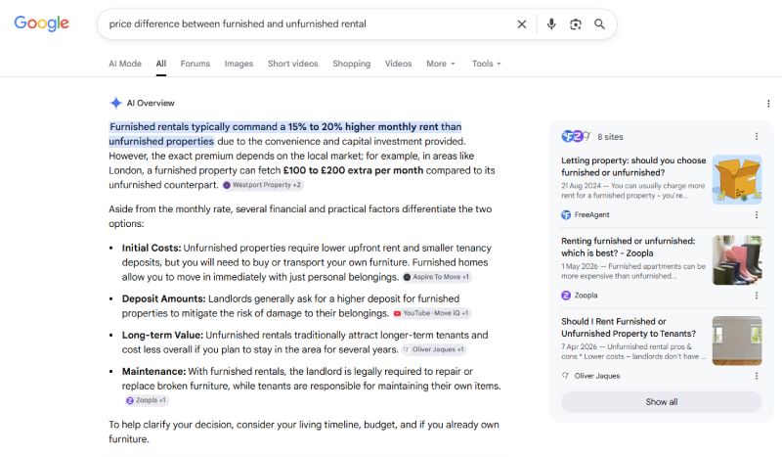Select the Short videos tab
Viewport: 782px width, 457px height.
[x=292, y=64]
